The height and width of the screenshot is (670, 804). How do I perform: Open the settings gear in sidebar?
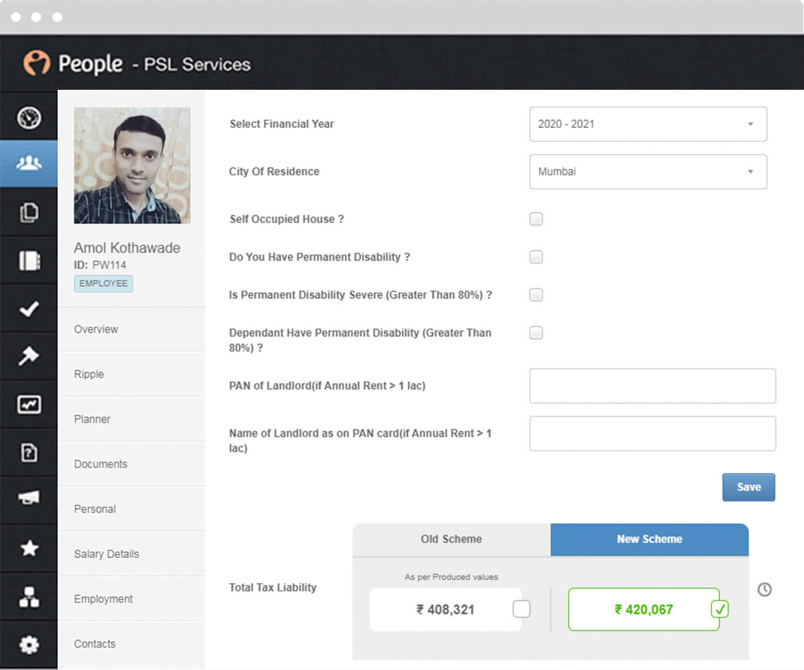point(29,645)
